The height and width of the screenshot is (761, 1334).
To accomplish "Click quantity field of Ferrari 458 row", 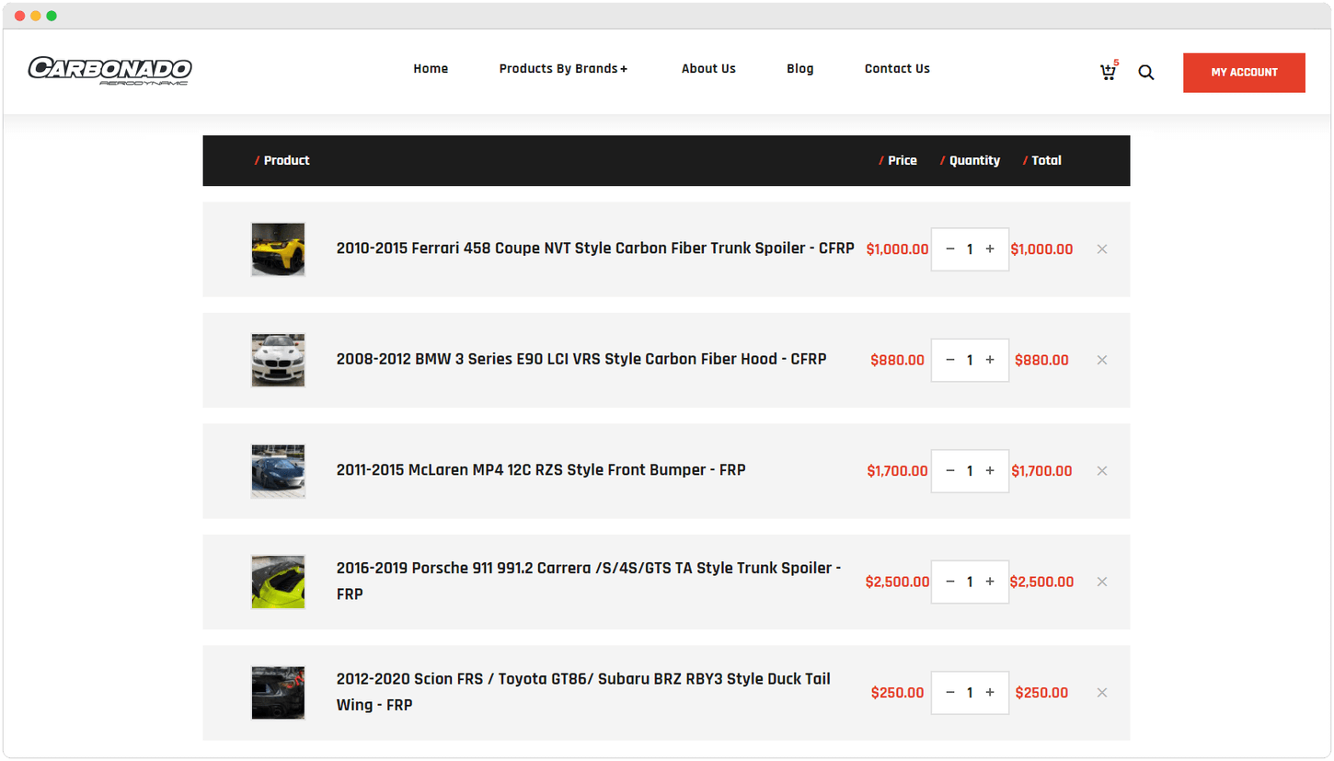I will point(970,249).
